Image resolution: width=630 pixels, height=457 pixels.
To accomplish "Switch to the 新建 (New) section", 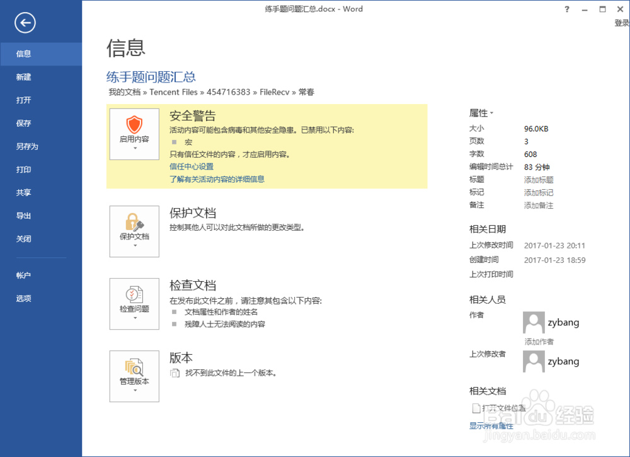I will [x=23, y=77].
